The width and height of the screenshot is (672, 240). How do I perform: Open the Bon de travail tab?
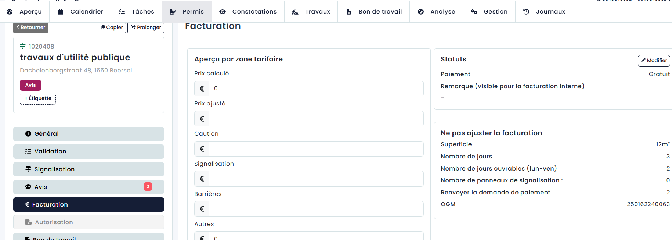click(x=374, y=12)
